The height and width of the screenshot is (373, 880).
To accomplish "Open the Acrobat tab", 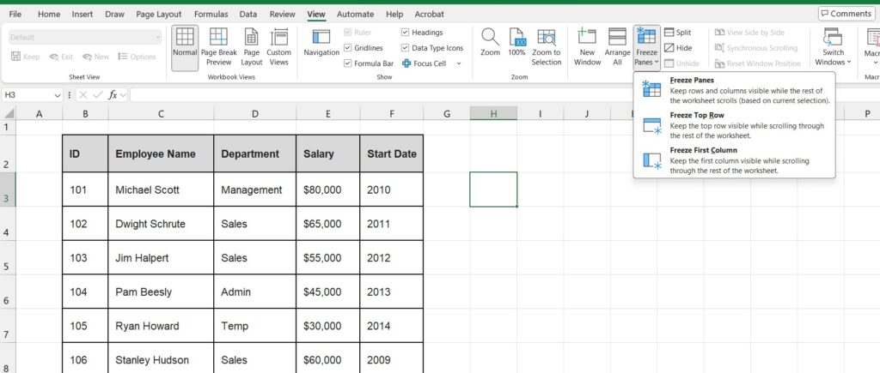I will [430, 14].
